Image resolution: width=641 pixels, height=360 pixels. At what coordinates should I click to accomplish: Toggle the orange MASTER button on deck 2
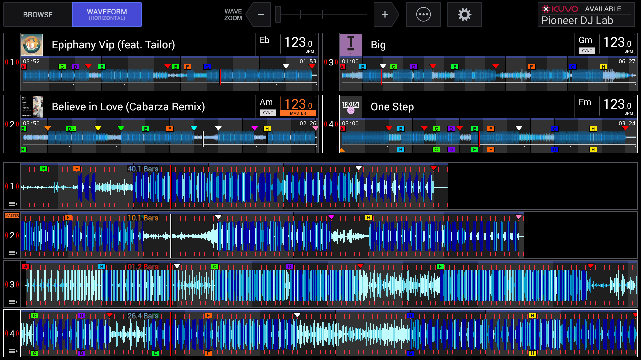pyautogui.click(x=298, y=113)
